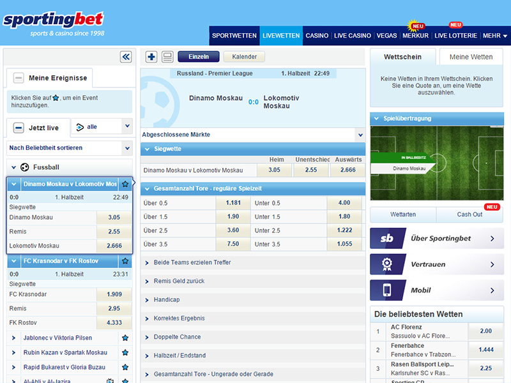Click the sportingbet logo
Screen dimensions: 511x383
[x=54, y=24]
